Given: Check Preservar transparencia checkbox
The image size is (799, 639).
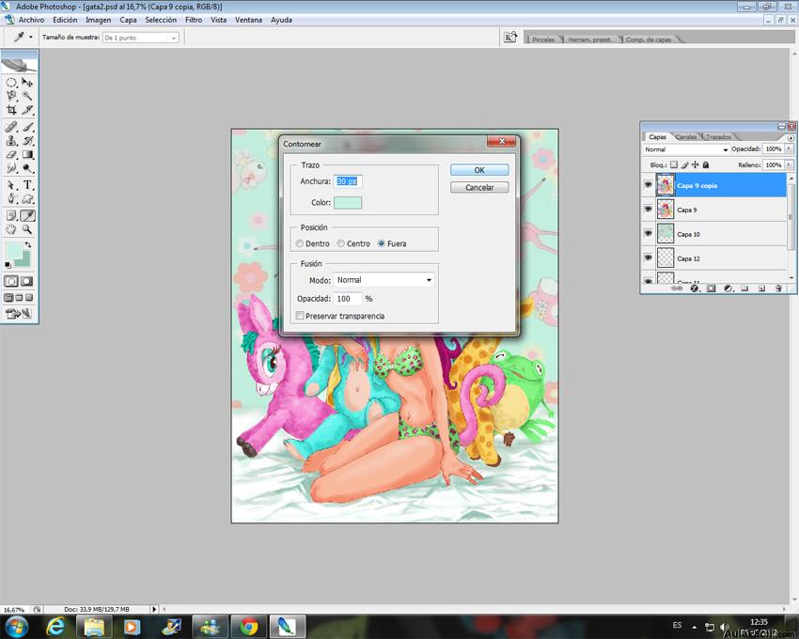Looking at the screenshot, I should coord(300,316).
